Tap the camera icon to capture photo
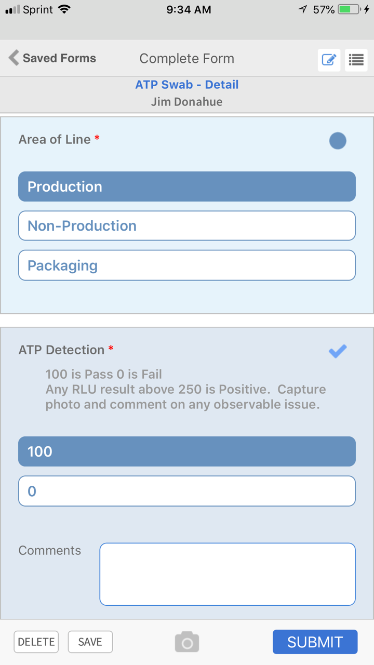Screen dimensions: 374x665 coord(187,642)
